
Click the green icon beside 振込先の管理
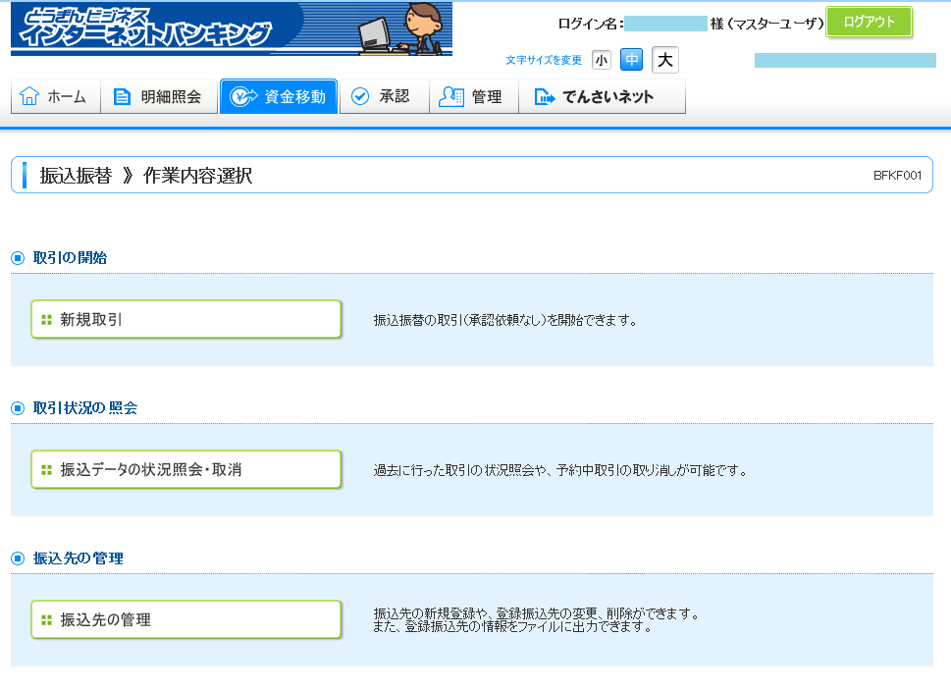coord(46,620)
